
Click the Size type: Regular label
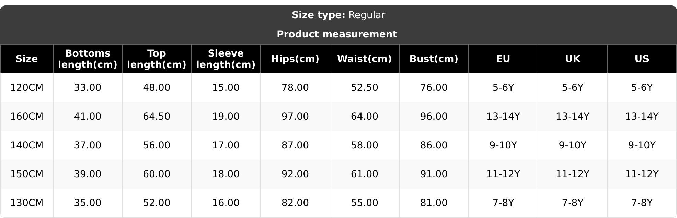pyautogui.click(x=338, y=15)
